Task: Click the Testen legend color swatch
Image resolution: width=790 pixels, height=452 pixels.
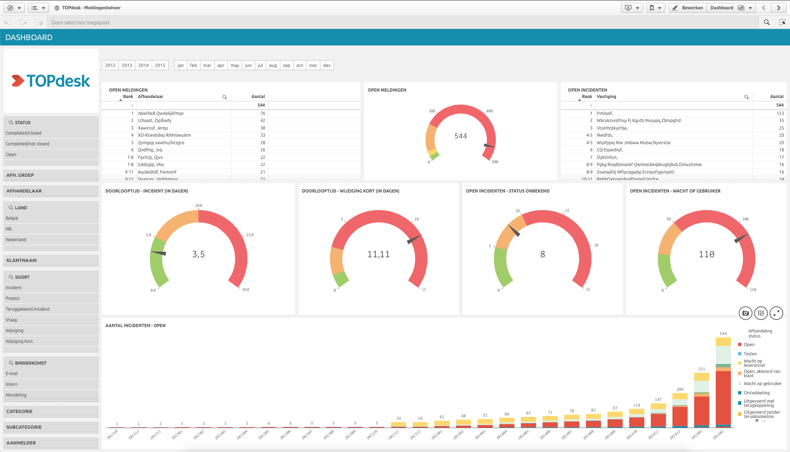Action: click(740, 354)
